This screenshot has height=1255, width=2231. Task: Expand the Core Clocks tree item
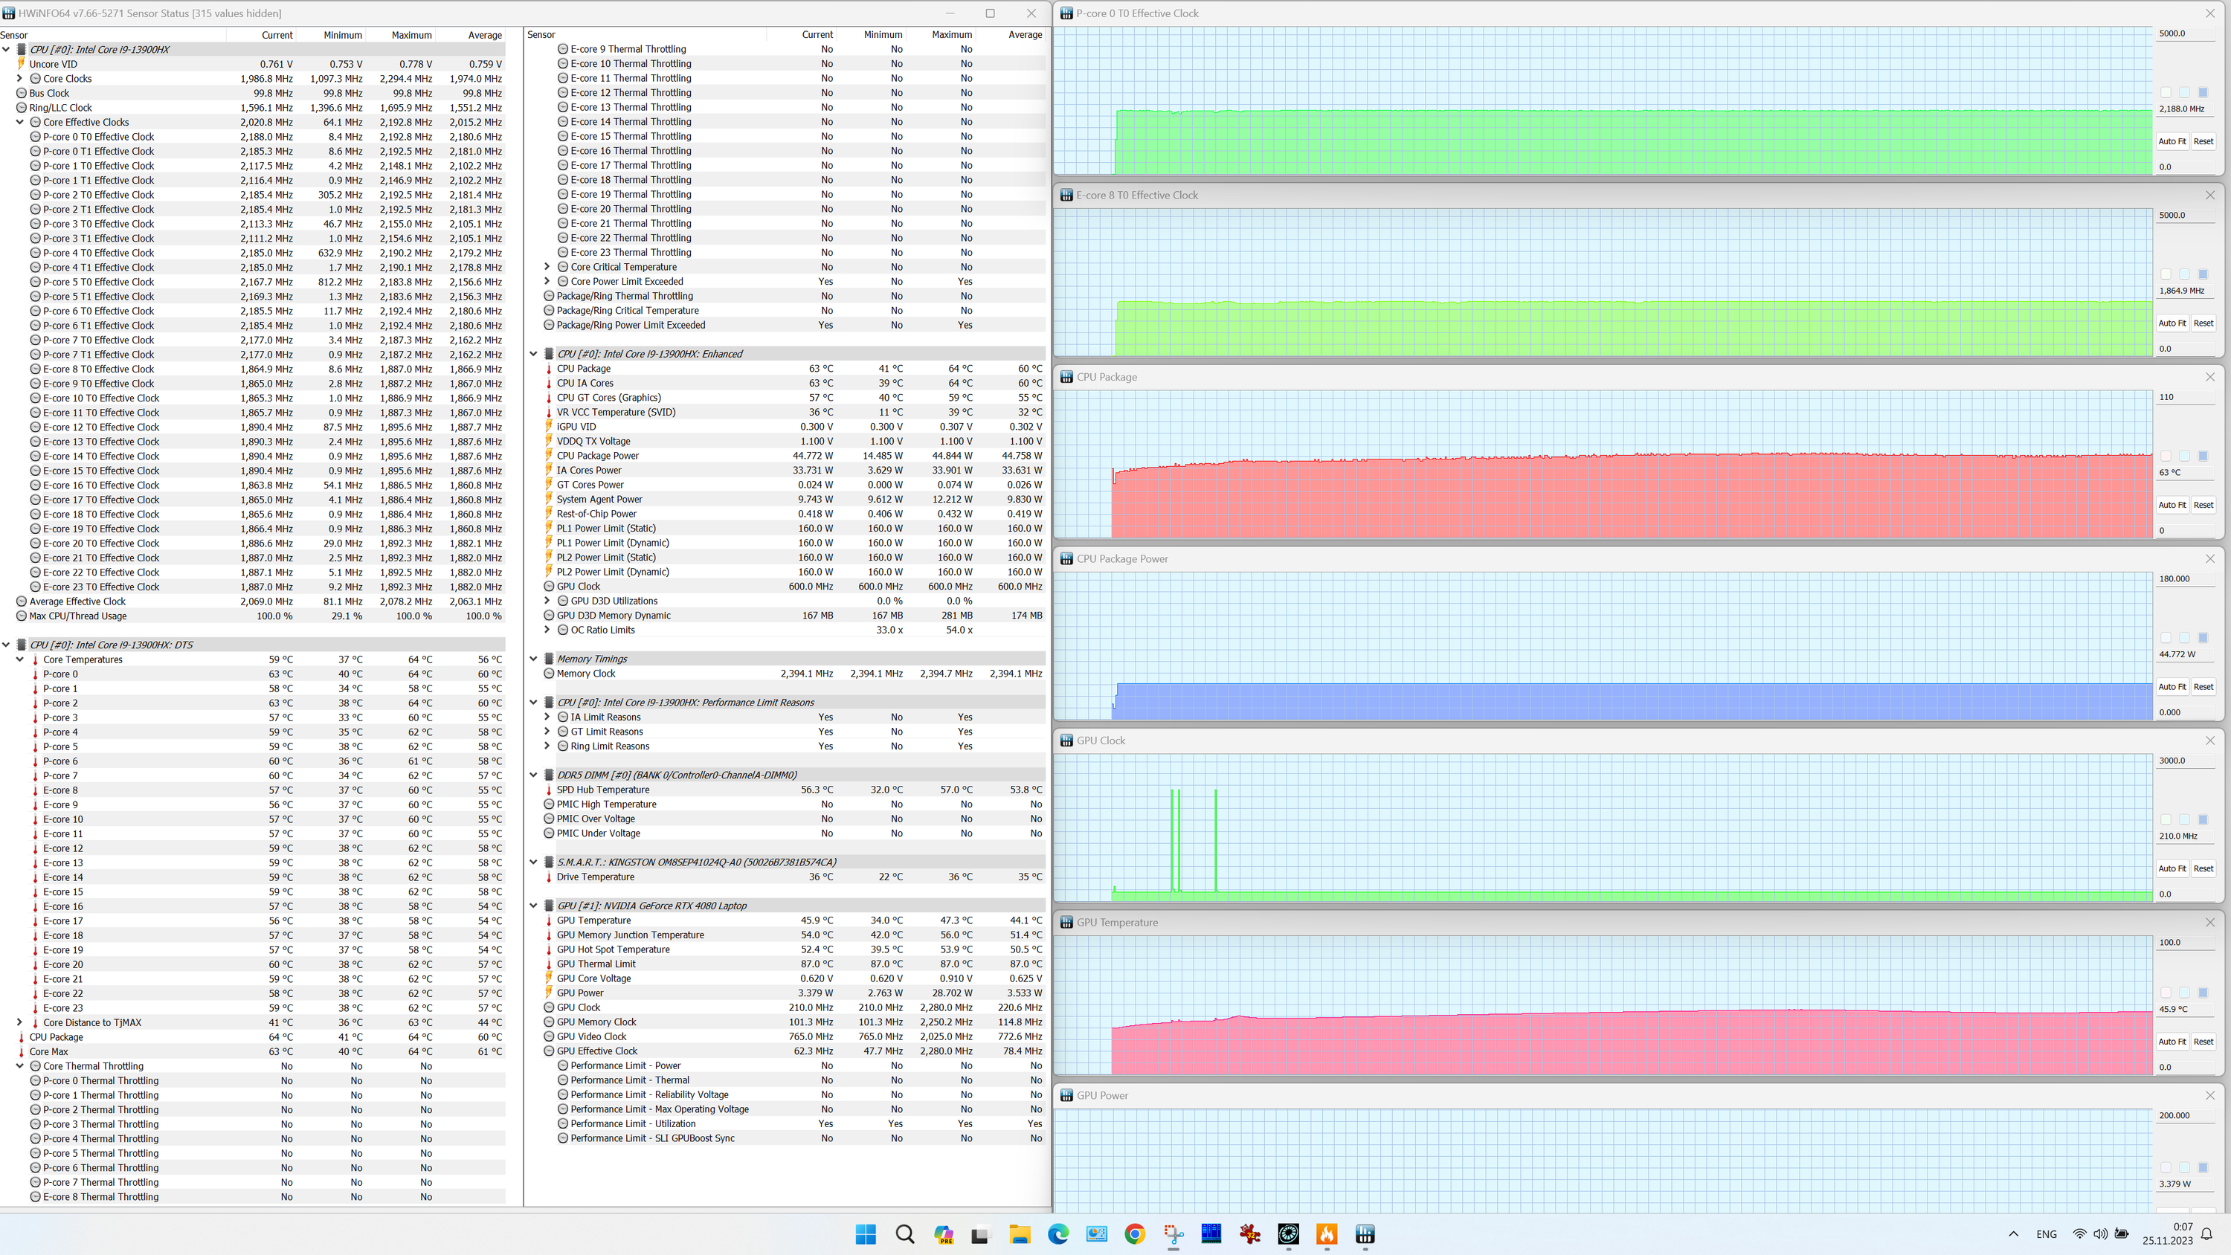coord(20,79)
